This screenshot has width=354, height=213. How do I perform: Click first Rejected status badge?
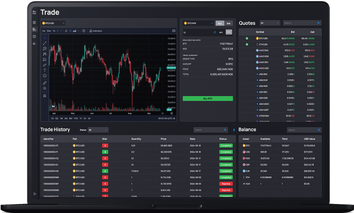click(x=226, y=184)
